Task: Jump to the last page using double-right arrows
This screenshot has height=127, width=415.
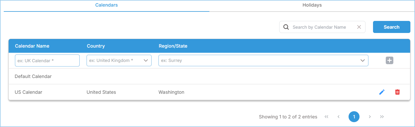Action: point(382,117)
